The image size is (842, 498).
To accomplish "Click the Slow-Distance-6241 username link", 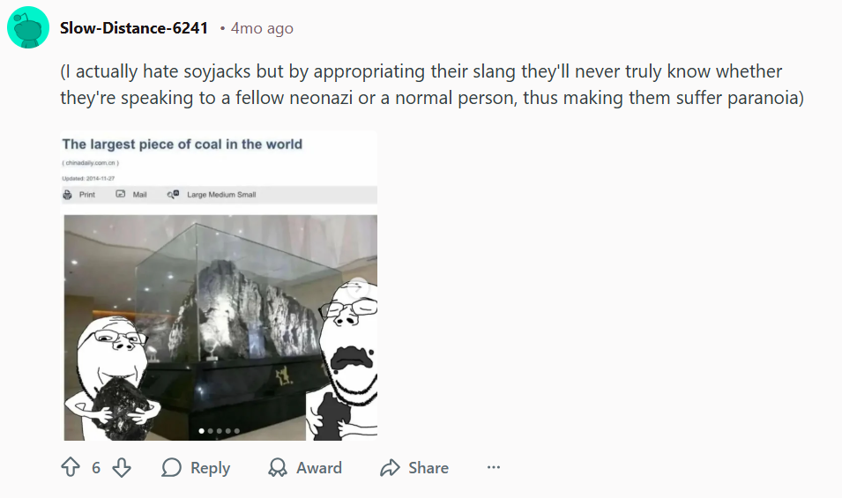I will pos(134,28).
